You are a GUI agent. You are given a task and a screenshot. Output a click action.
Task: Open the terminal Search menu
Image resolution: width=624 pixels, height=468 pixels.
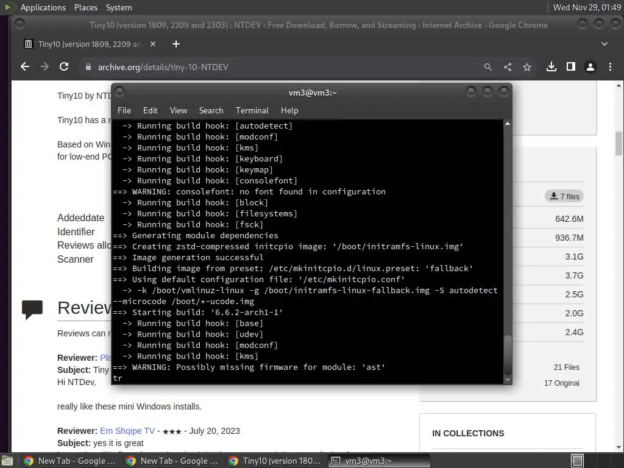point(211,110)
